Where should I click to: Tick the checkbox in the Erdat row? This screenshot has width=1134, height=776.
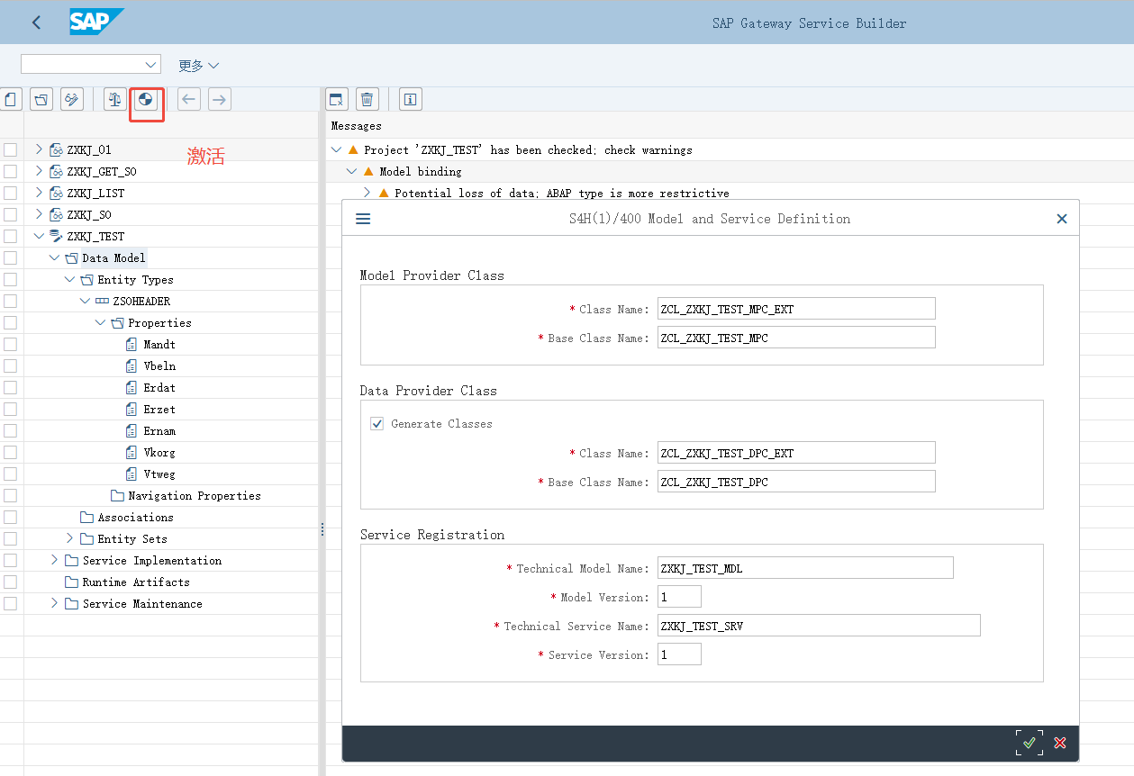point(10,387)
